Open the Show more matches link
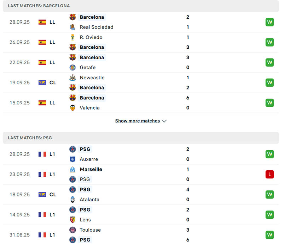The image size is (283, 244). (x=138, y=121)
